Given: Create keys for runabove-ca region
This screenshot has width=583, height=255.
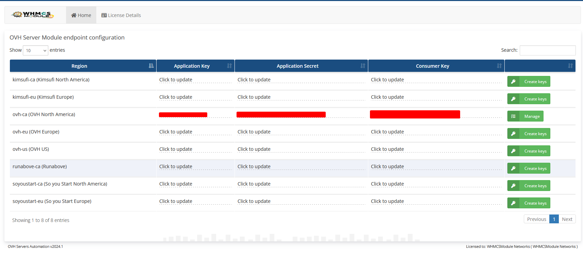Looking at the screenshot, I should [x=529, y=168].
